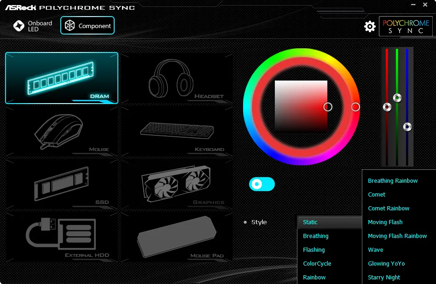Pick Comet Rainbow lighting style
The width and height of the screenshot is (436, 284).
click(x=389, y=209)
